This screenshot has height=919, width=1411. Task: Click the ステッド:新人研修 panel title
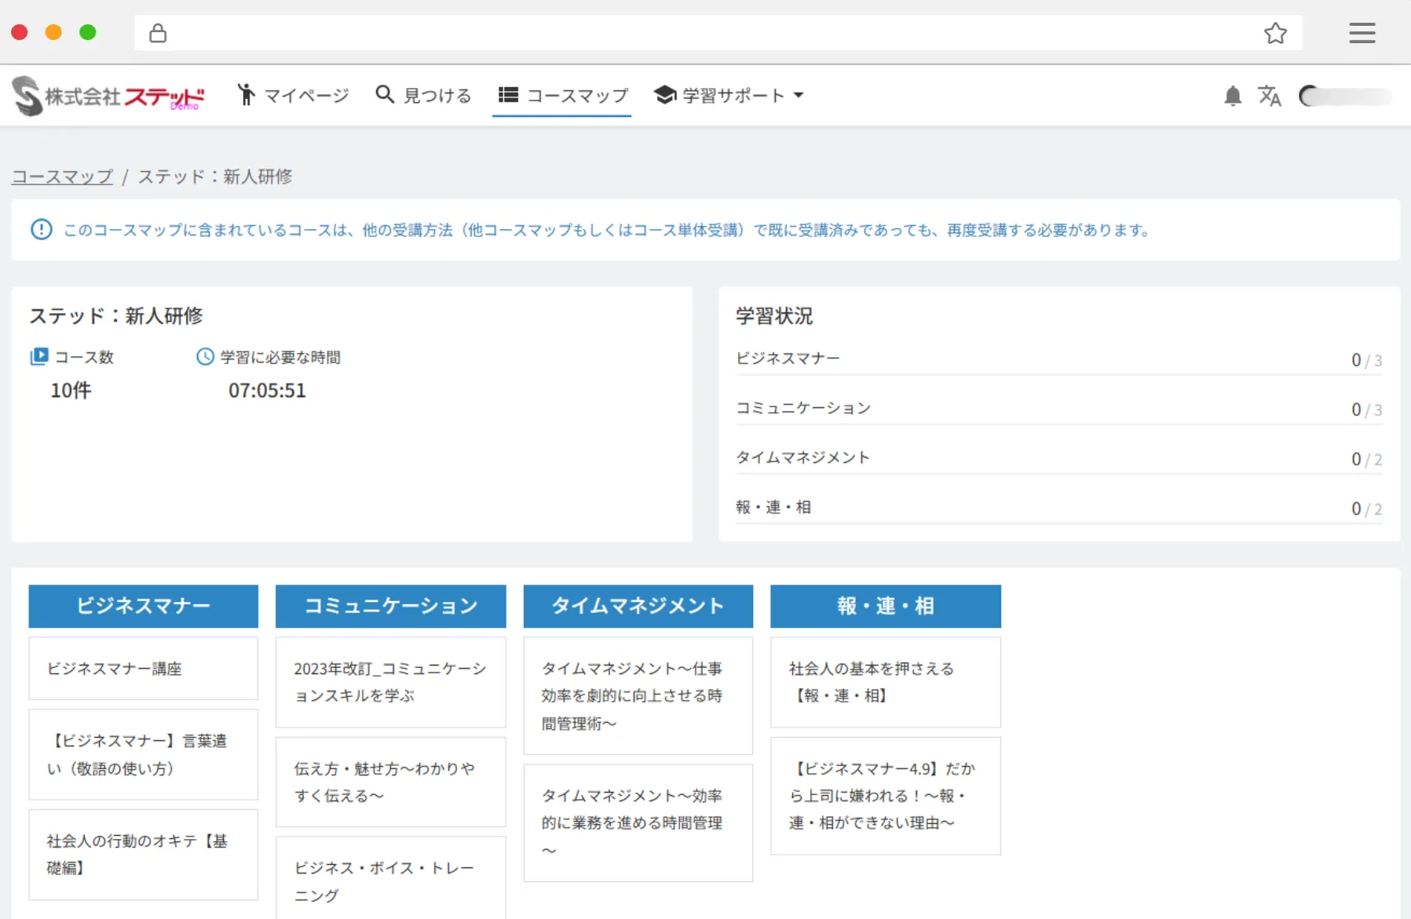[x=116, y=315]
